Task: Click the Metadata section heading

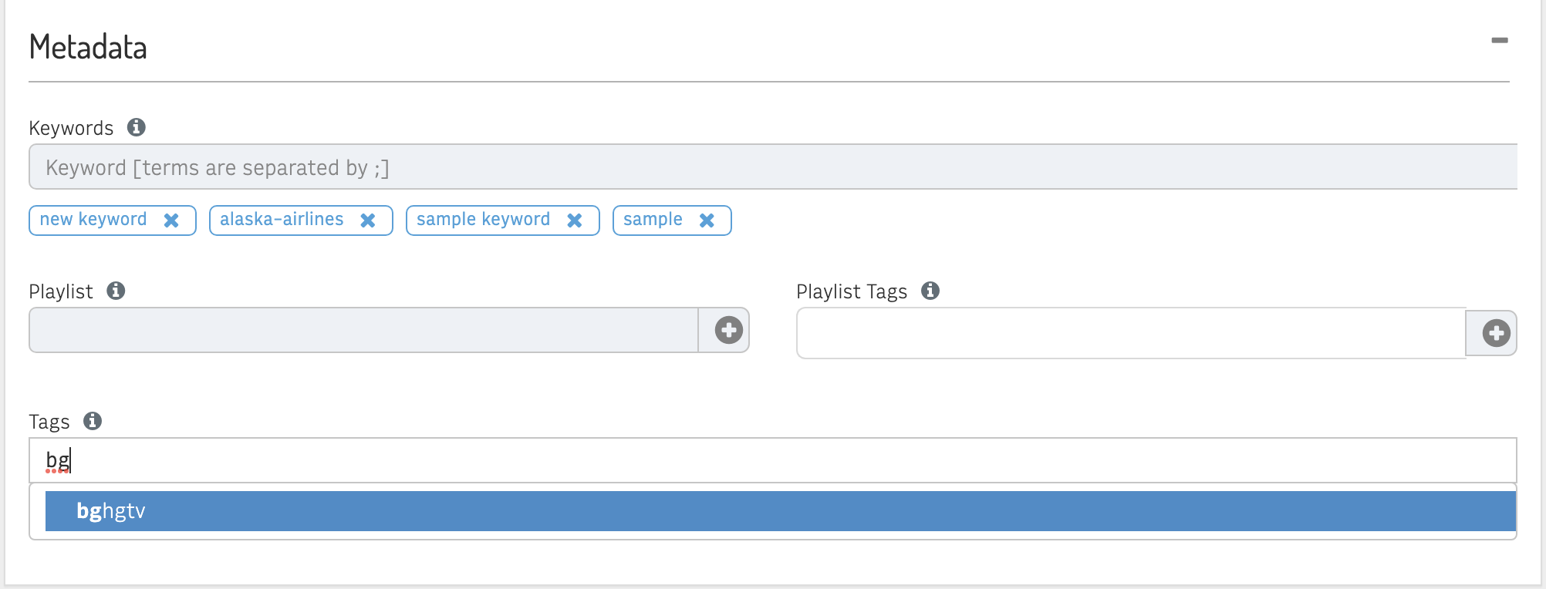Action: 88,47
